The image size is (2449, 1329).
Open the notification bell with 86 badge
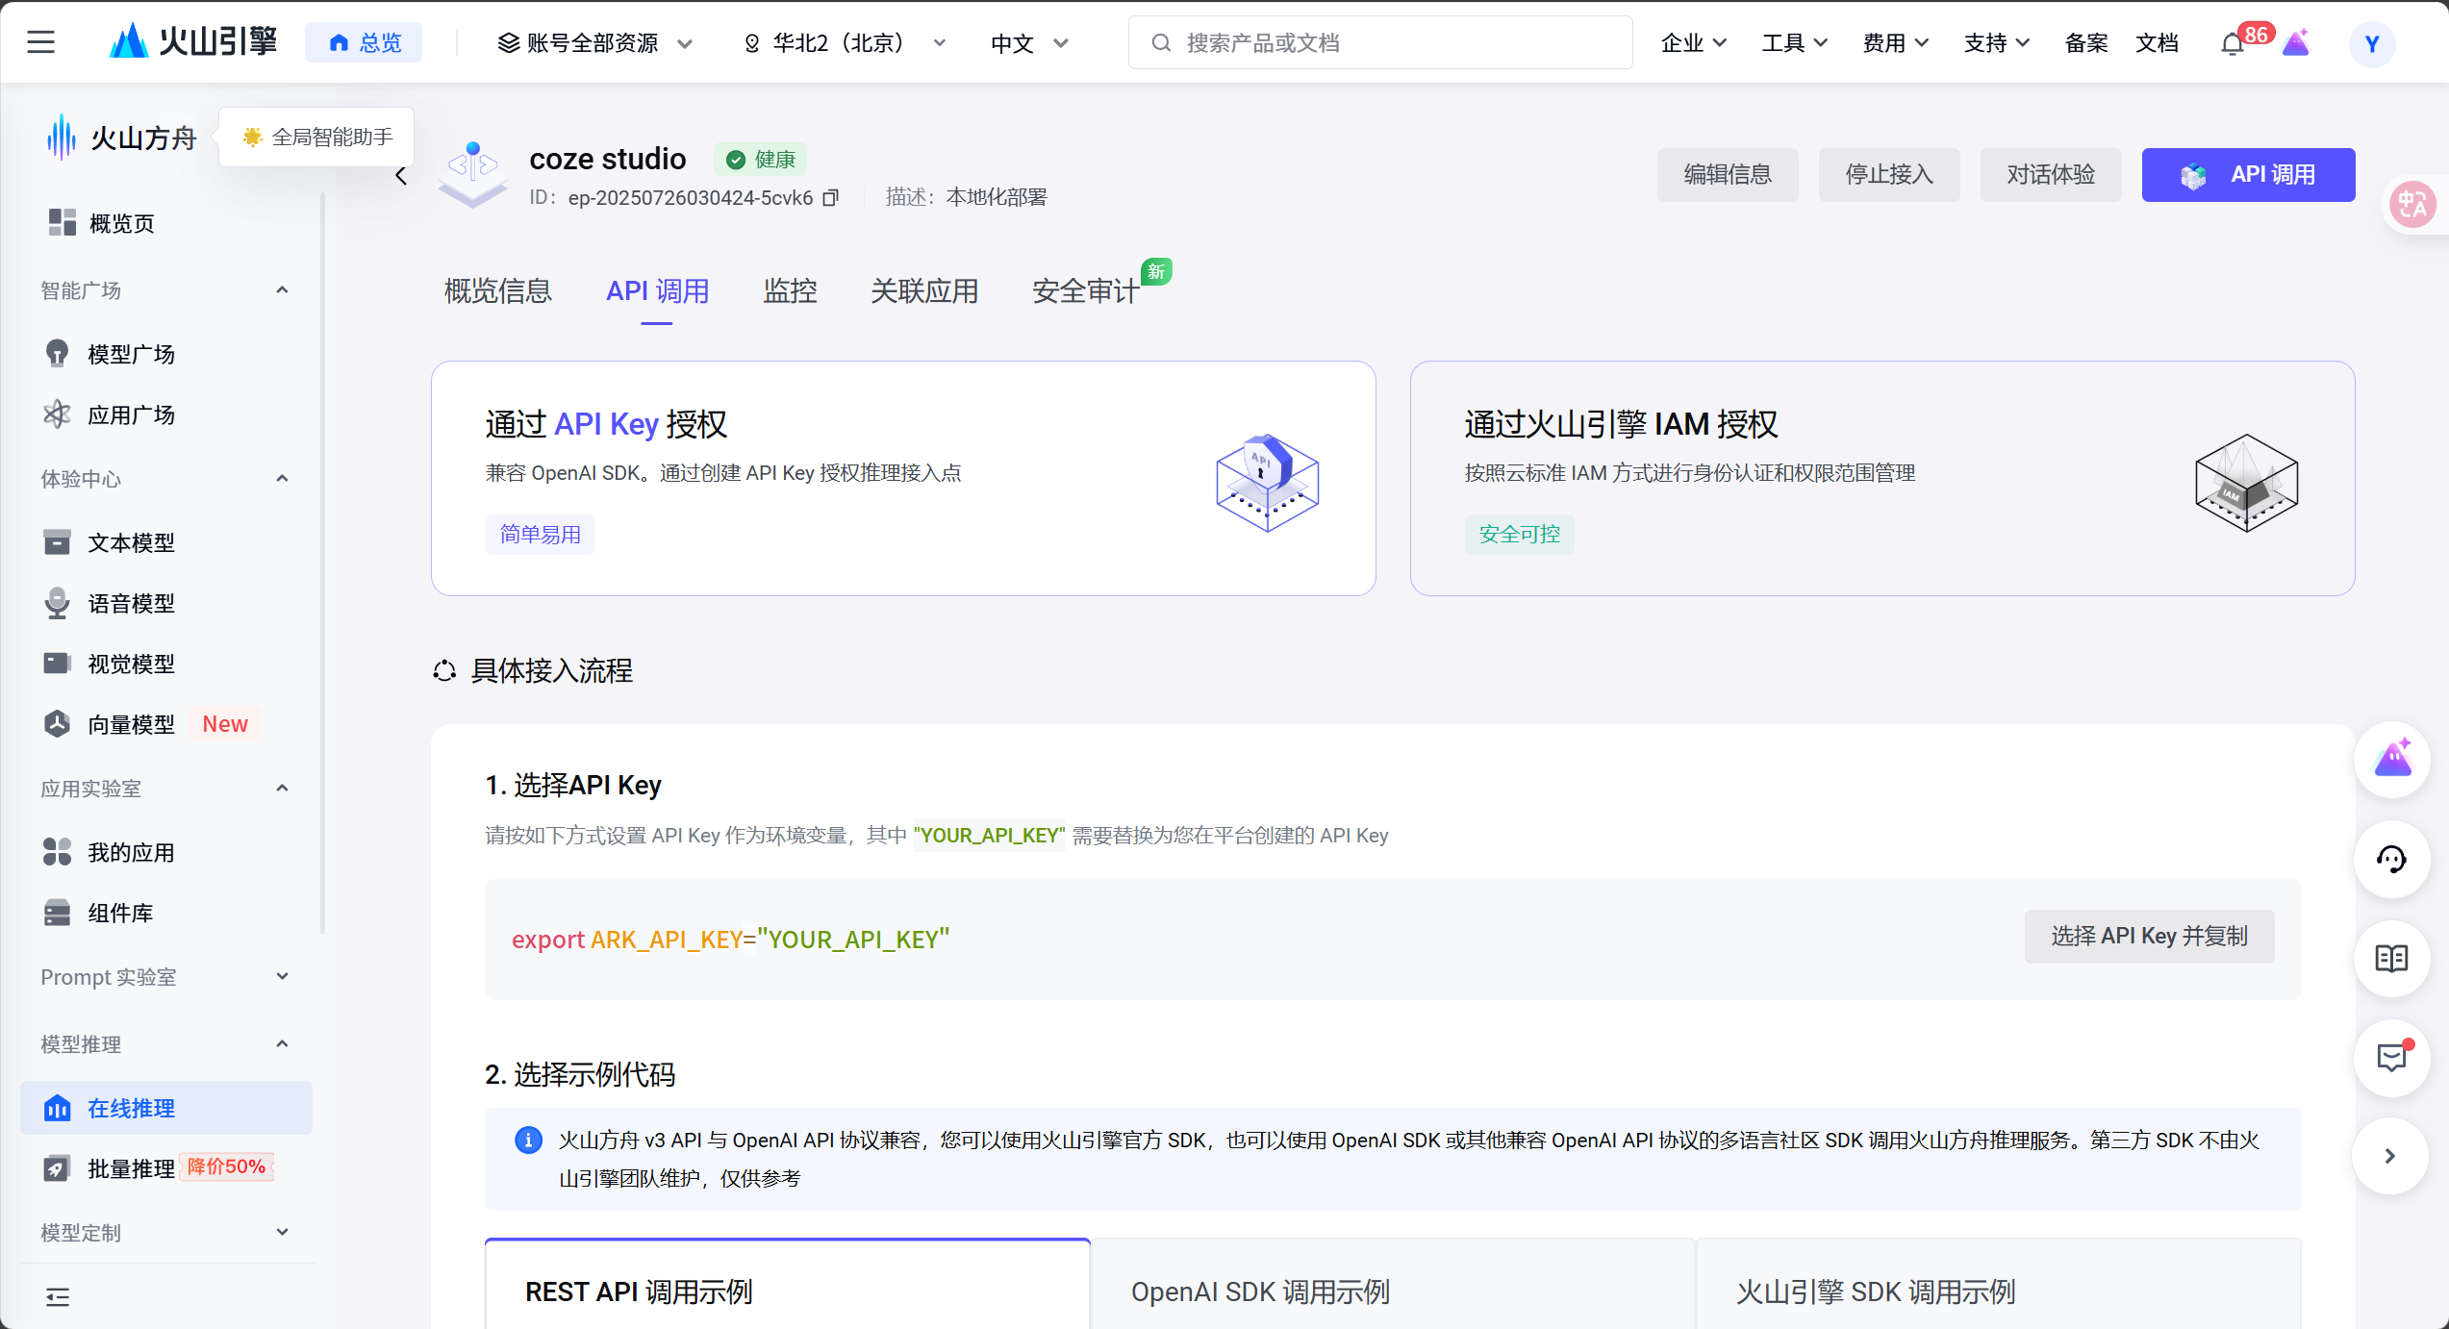point(2233,44)
